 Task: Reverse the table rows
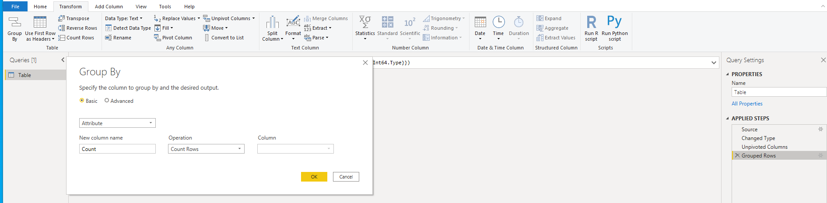coord(77,28)
